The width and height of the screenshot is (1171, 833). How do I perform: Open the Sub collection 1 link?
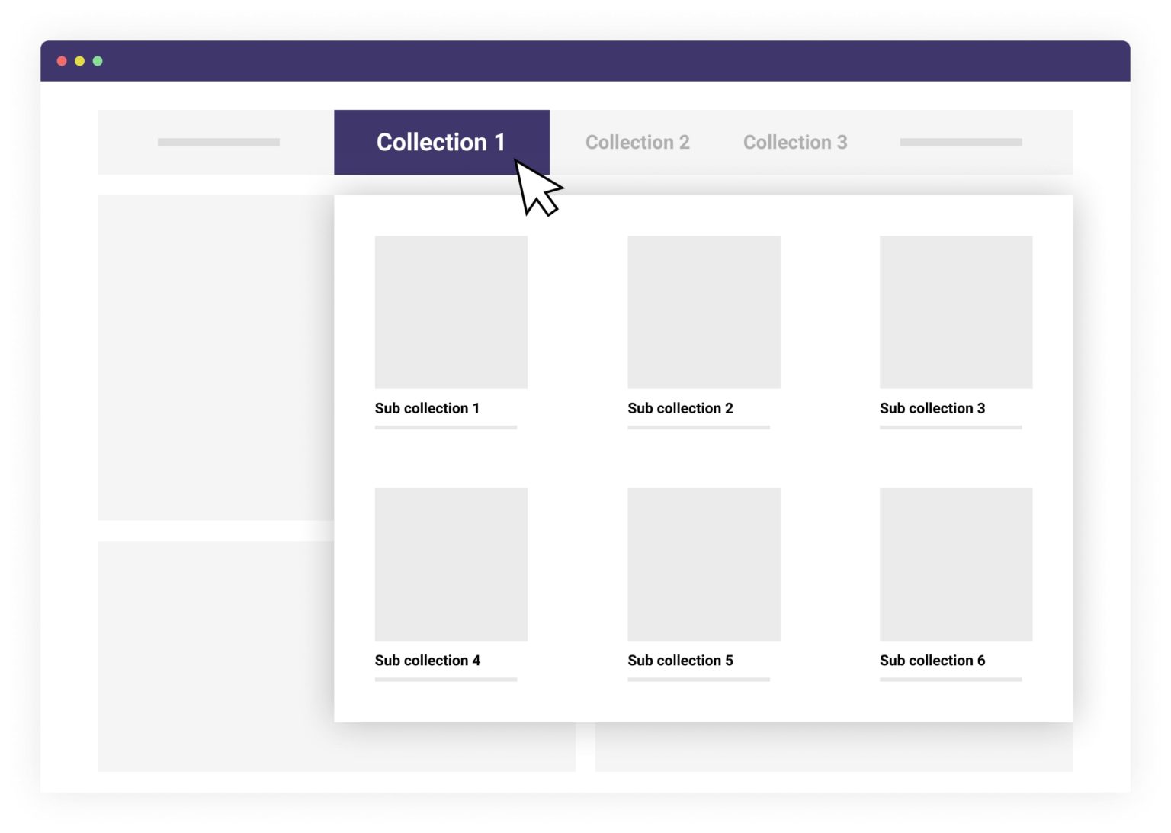[x=427, y=408]
